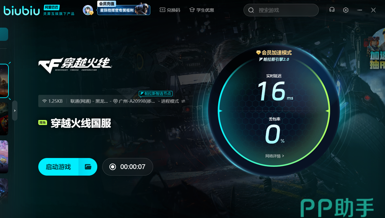The height and width of the screenshot is (218, 385).
Task: Open the user avatar profile
Action: (88, 10)
